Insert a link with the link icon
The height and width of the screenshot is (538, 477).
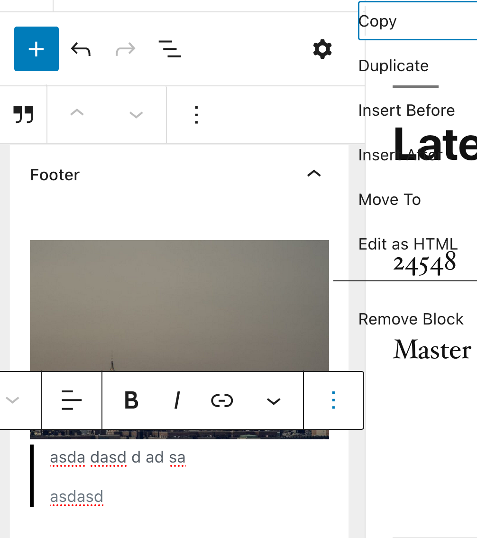[222, 400]
